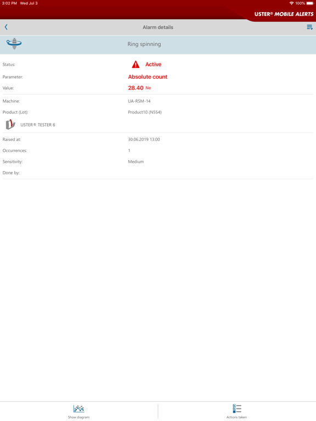Image resolution: width=316 pixels, height=421 pixels.
Task: Select the red Active status text
Action: click(x=154, y=65)
